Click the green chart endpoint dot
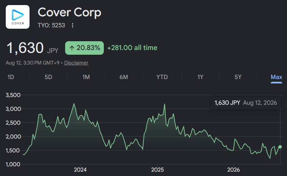 point(280,147)
